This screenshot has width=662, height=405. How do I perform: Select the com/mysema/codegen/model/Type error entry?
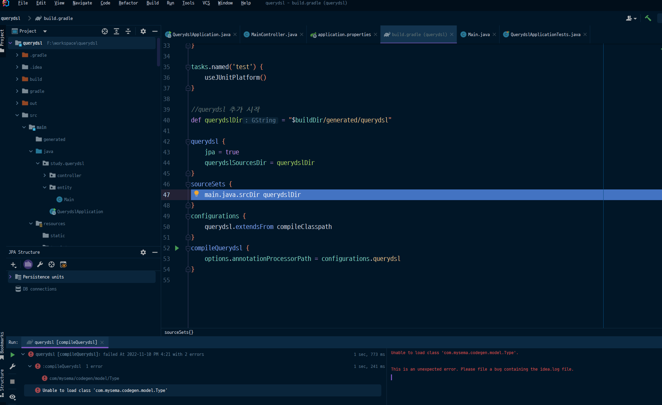(84, 378)
